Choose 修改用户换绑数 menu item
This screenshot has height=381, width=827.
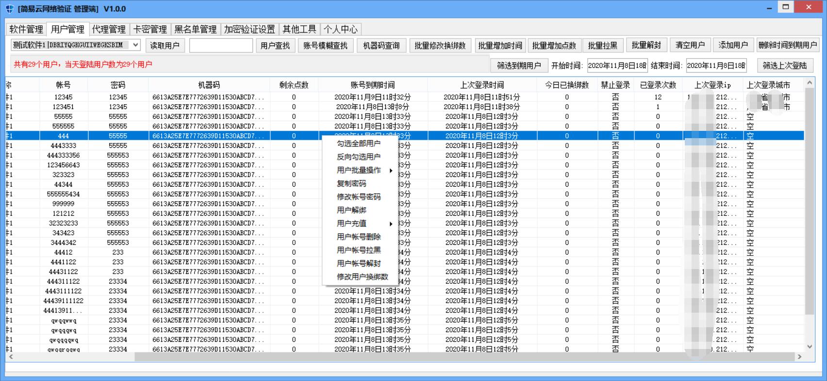[x=363, y=277]
